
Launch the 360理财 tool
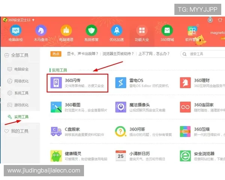202,83
